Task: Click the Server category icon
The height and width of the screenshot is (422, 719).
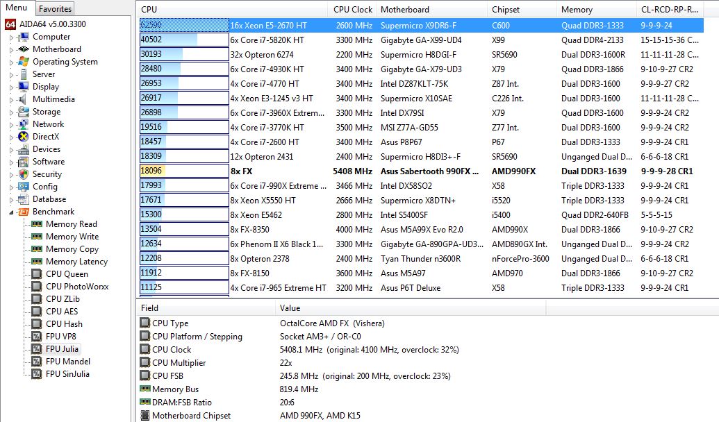Action: [24, 74]
